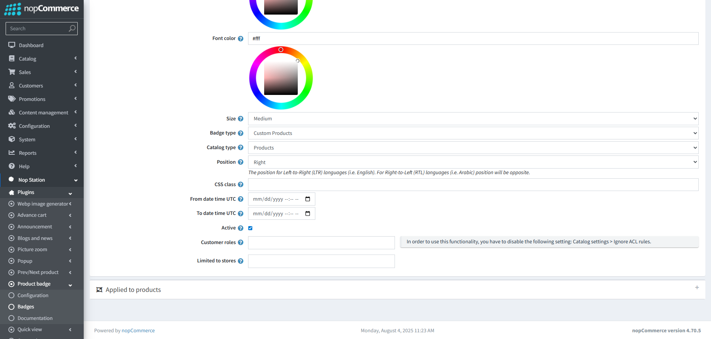The height and width of the screenshot is (339, 711).
Task: Open calendar picker for From date time UTC
Action: click(x=308, y=199)
